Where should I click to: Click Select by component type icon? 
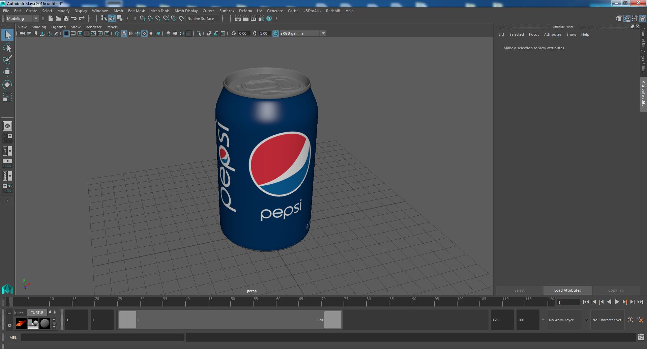click(x=120, y=19)
